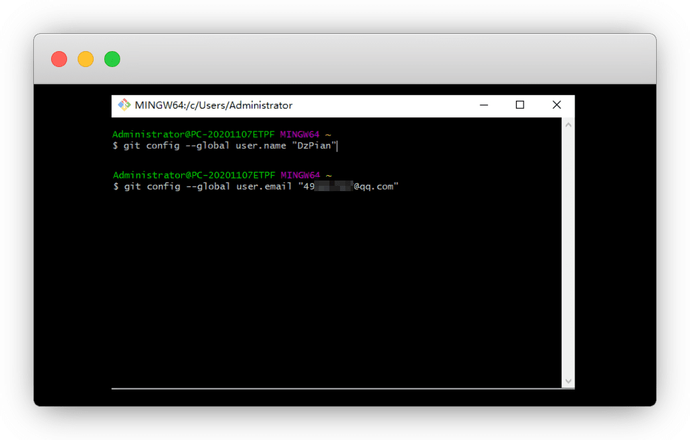690x440 pixels.
Task: Click the yellow minimize traffic light button
Action: [86, 59]
